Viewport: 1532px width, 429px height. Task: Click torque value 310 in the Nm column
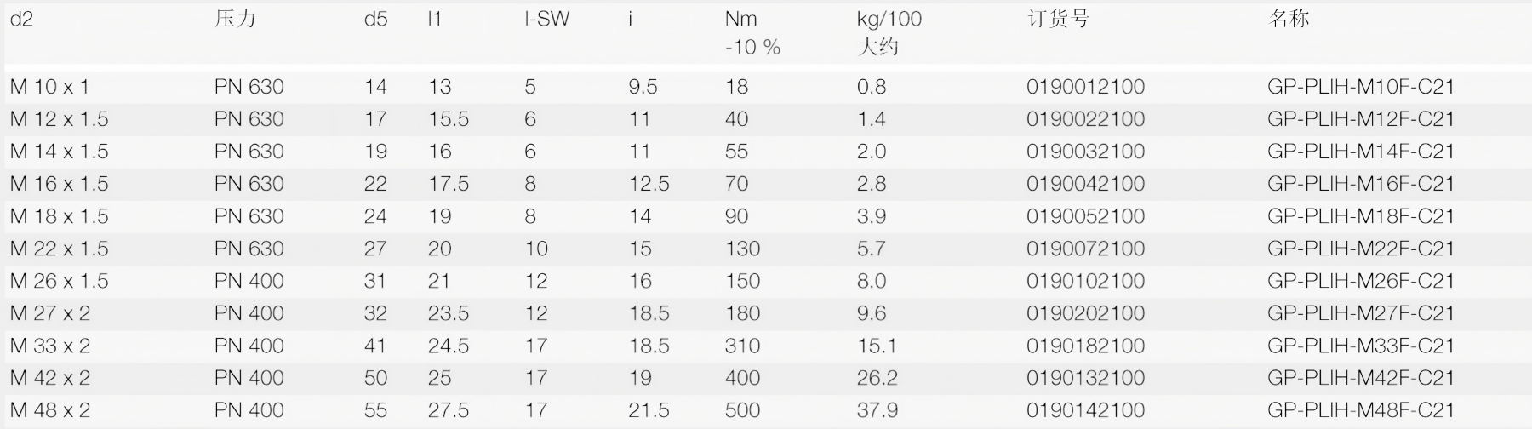pyautogui.click(x=742, y=346)
